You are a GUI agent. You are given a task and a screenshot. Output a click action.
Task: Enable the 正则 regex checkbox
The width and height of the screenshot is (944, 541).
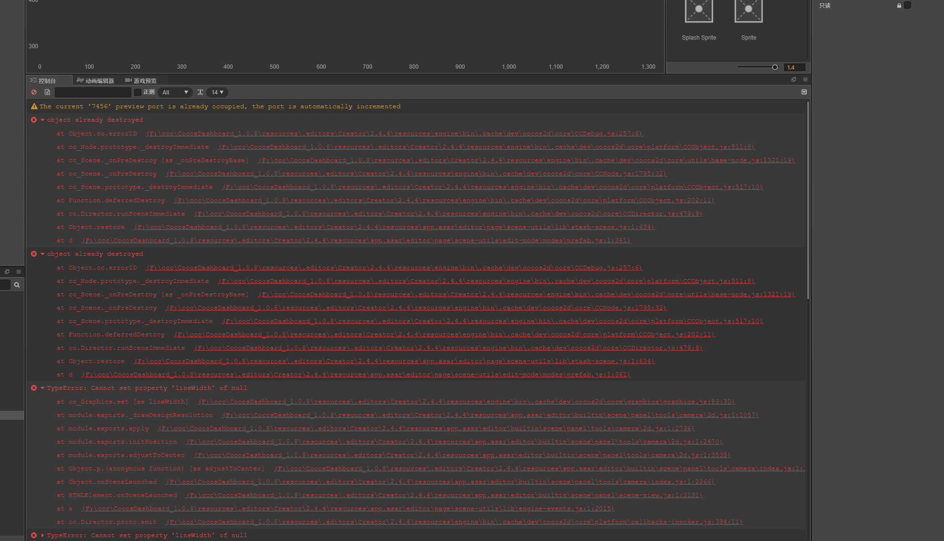(138, 92)
